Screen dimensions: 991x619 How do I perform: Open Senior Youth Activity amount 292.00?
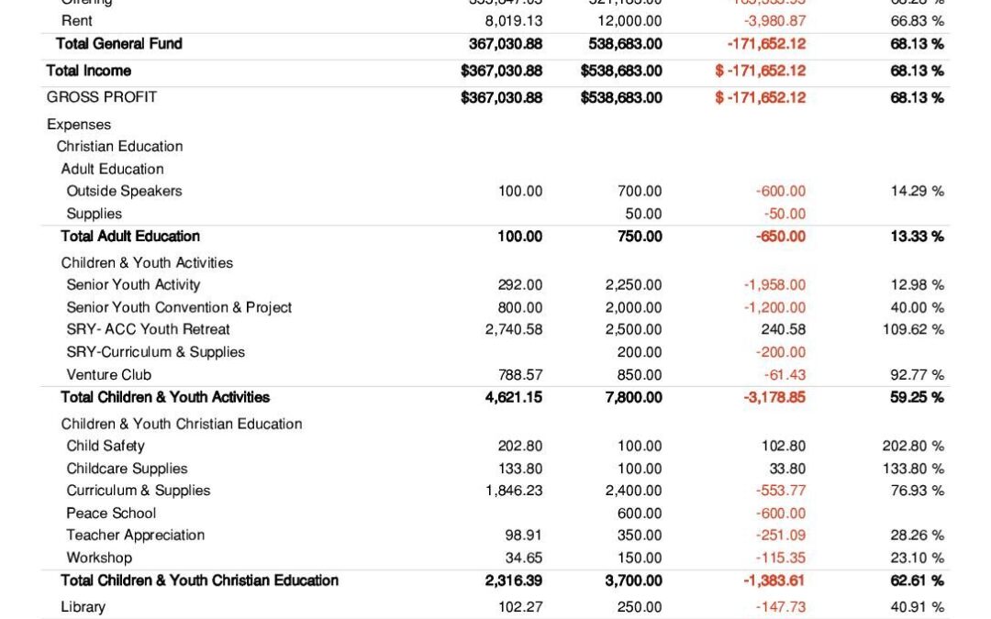(520, 285)
